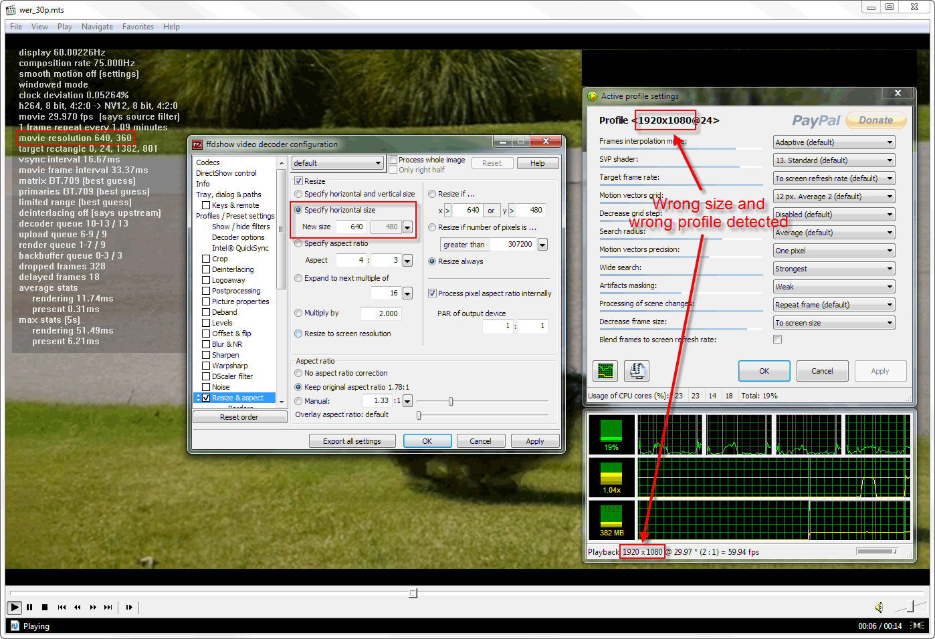Enable the Deinterlacing filter checkbox
The width and height of the screenshot is (935, 639).
tap(206, 269)
